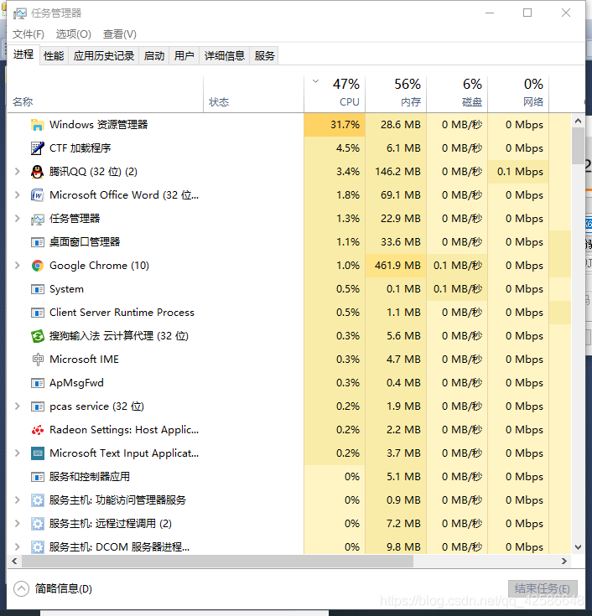Open the 文件 menu
This screenshot has height=616, width=592.
point(29,34)
